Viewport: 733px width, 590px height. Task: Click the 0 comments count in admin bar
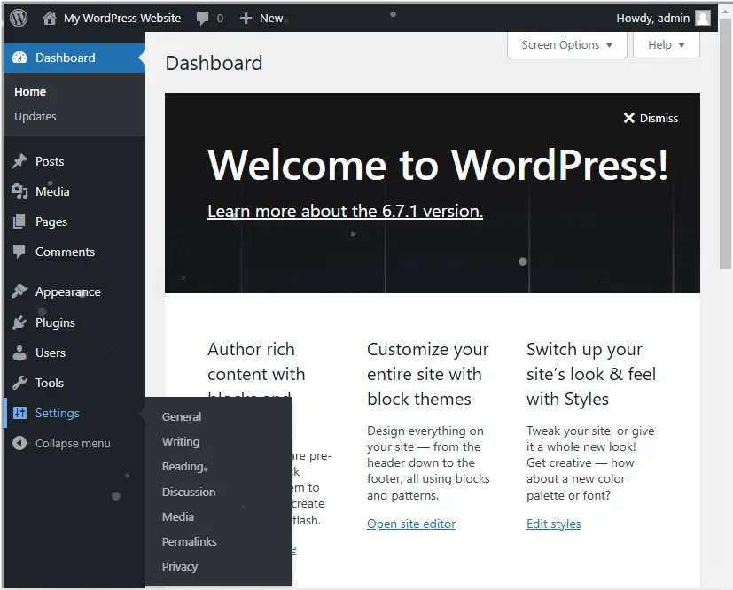click(220, 19)
